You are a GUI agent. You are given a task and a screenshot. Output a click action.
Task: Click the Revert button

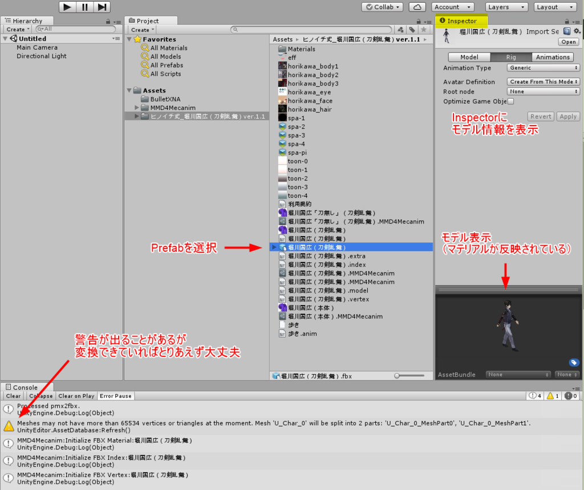click(541, 116)
